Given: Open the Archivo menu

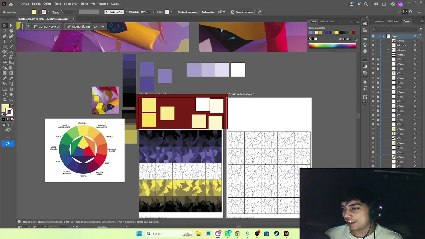Looking at the screenshot, I should [24, 4].
